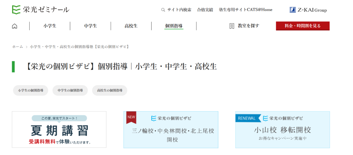Click この夏、栄光でスタート！ speech bubble
This screenshot has height=155, width=353.
[x=59, y=118]
